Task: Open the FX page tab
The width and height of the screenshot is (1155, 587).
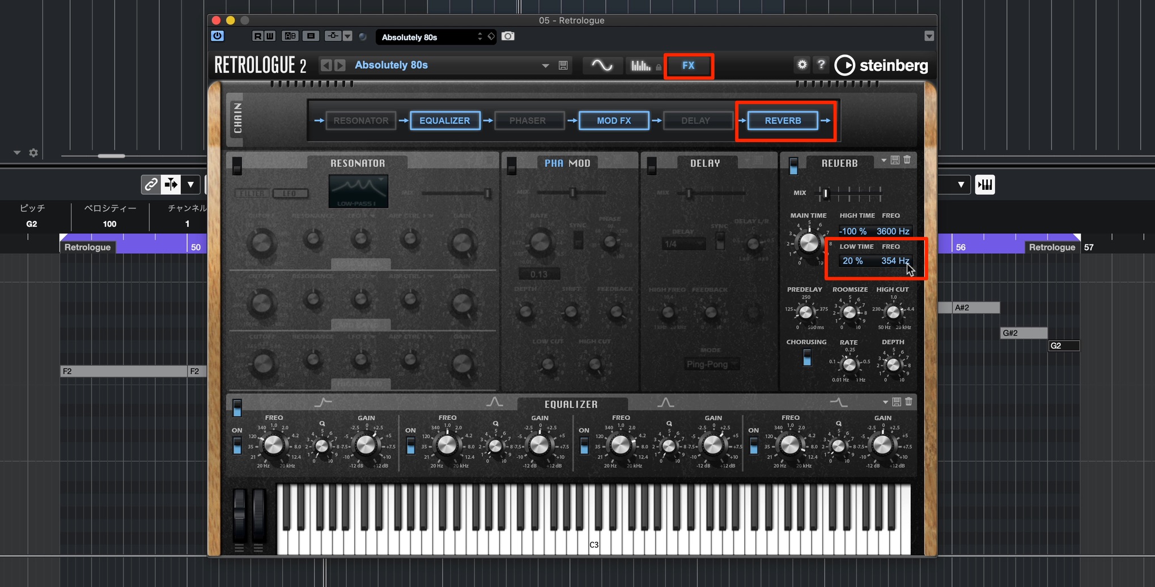Action: tap(688, 65)
